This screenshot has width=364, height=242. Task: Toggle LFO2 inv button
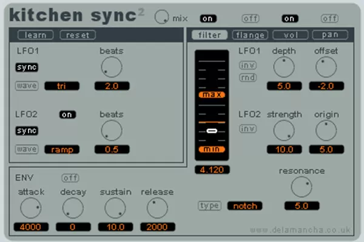click(248, 129)
